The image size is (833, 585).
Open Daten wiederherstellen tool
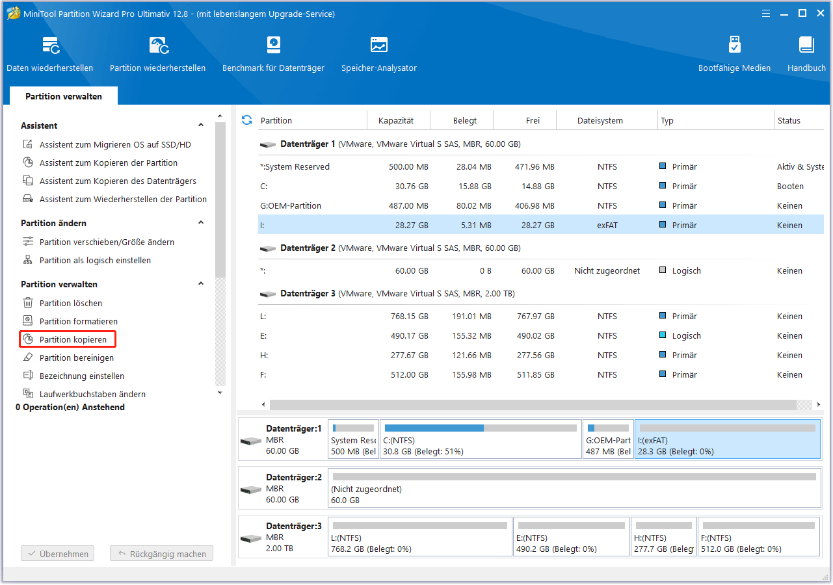[x=50, y=54]
